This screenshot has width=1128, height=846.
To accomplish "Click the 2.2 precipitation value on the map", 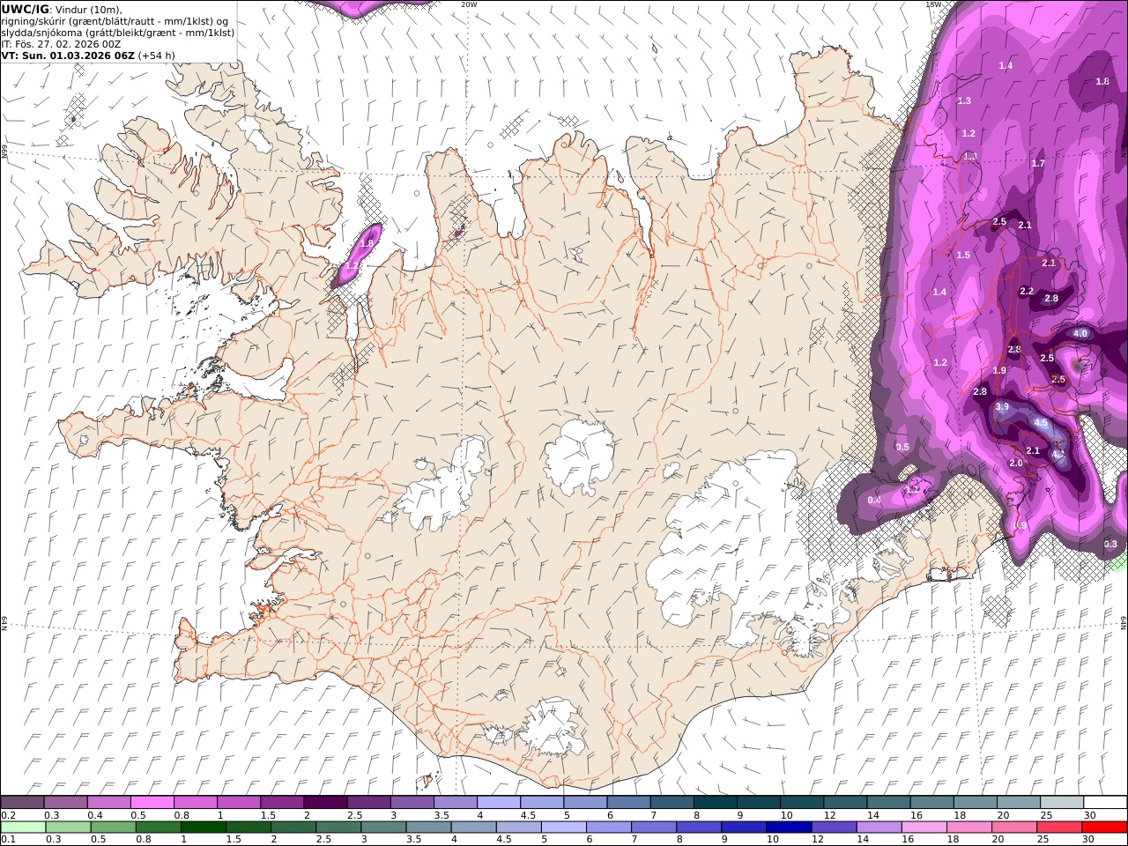I will click(x=1027, y=292).
